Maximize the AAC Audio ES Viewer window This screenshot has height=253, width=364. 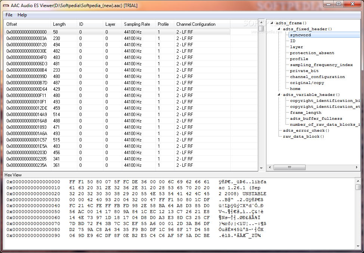[339, 4]
